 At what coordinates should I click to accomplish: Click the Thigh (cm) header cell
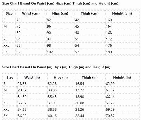point(90,13)
